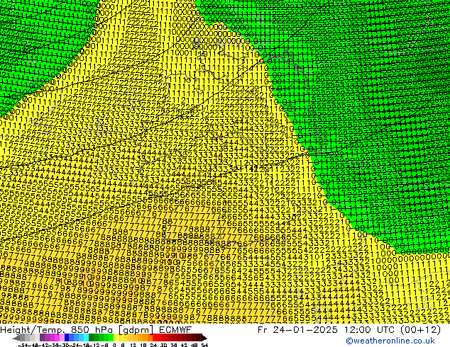Select the dark blue swatch above -30
Viewport: 450px width, 347px height.
pyautogui.click(x=67, y=338)
